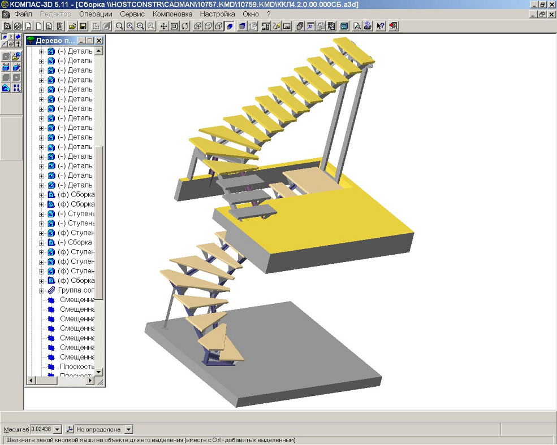Screen dimensions: 557x445
Task: Activate the Rotate view tool
Action: 185,26
